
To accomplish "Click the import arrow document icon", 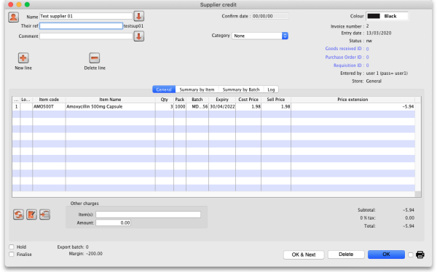I will 44,215.
